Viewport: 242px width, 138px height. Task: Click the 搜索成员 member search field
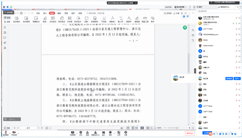219,11
